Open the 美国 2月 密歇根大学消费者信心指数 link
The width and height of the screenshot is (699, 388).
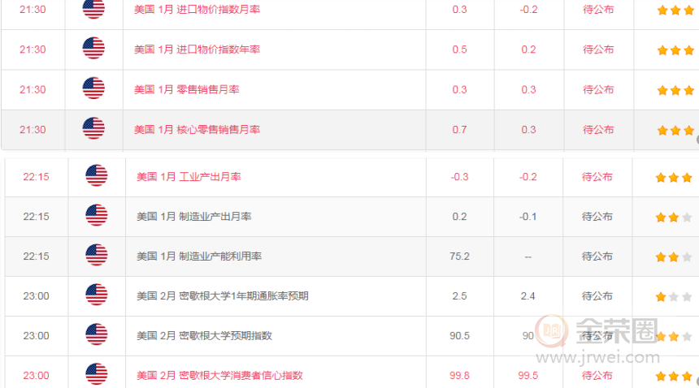point(219,376)
